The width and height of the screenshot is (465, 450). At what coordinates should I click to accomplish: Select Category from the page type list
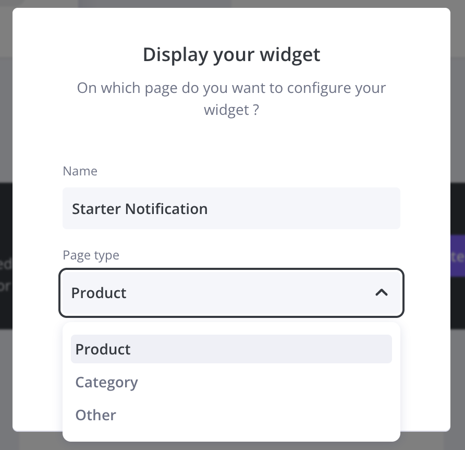106,382
